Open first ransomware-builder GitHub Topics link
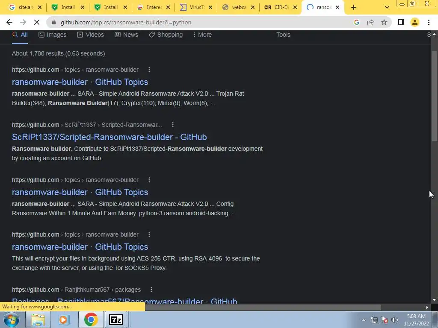 (x=80, y=82)
